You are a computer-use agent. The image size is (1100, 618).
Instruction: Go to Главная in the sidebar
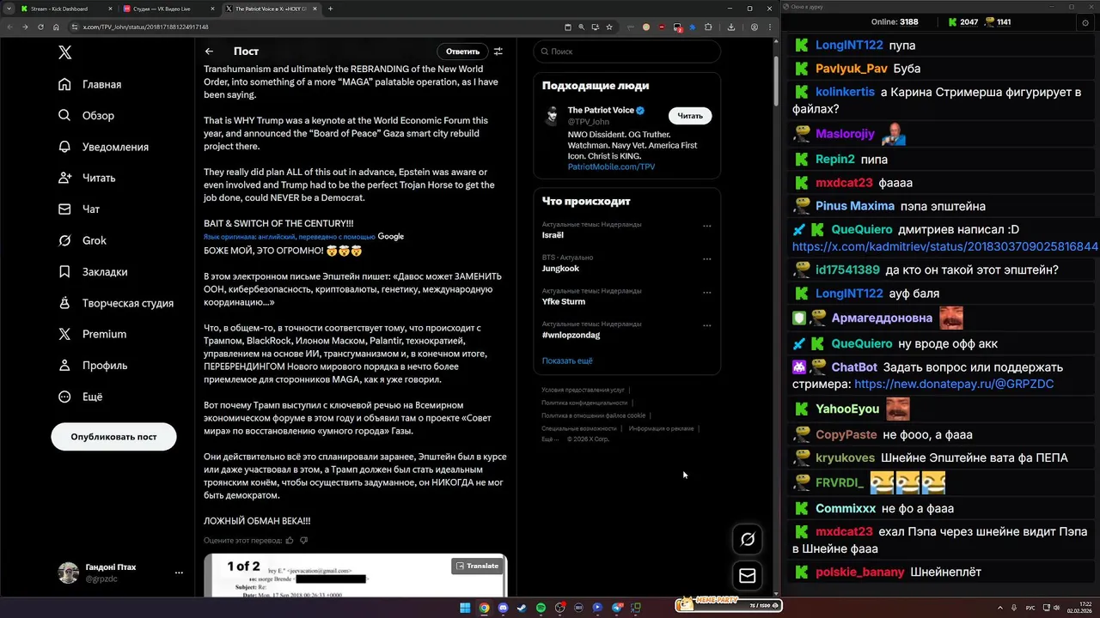tap(90, 84)
